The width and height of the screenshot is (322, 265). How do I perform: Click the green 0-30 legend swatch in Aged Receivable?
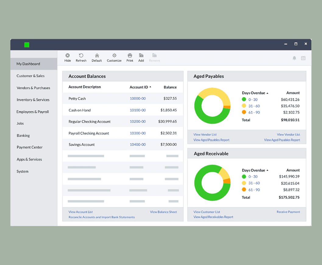click(244, 176)
